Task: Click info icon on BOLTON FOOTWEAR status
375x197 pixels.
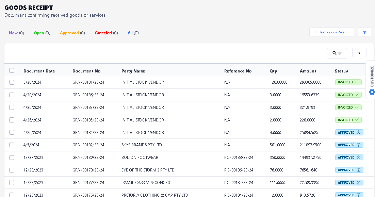Action: [x=359, y=158]
